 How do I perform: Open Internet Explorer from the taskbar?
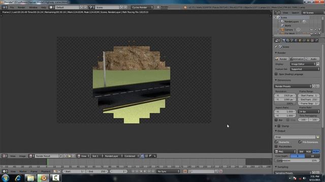[18, 178]
